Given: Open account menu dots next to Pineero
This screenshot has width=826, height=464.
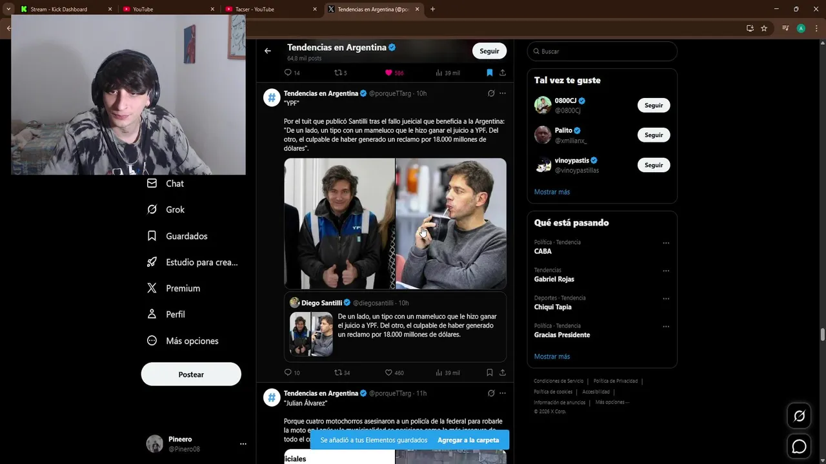Looking at the screenshot, I should click(x=243, y=444).
